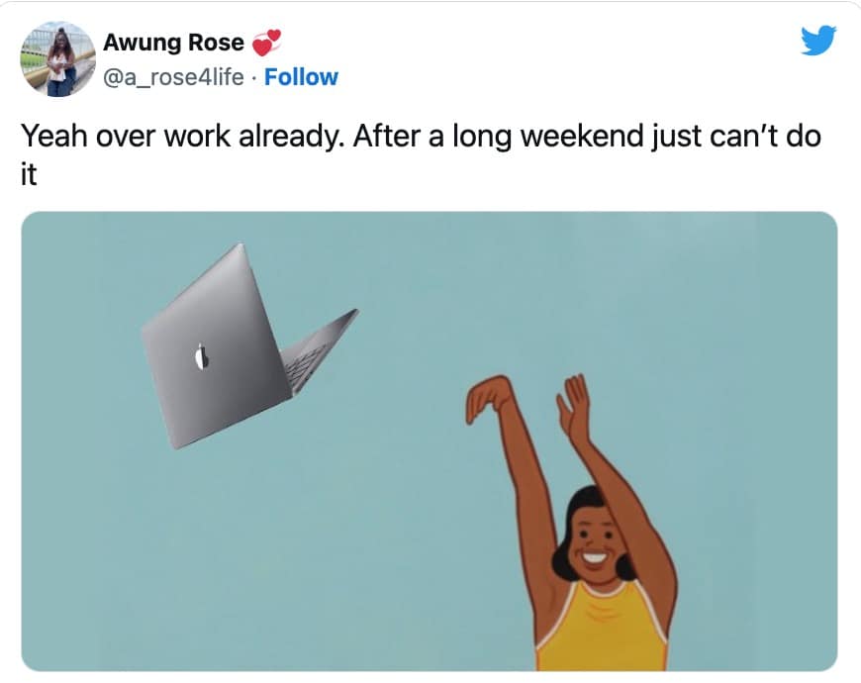This screenshot has width=861, height=683.
Task: Click 'can't do' in the tweet text
Action: tap(765, 136)
